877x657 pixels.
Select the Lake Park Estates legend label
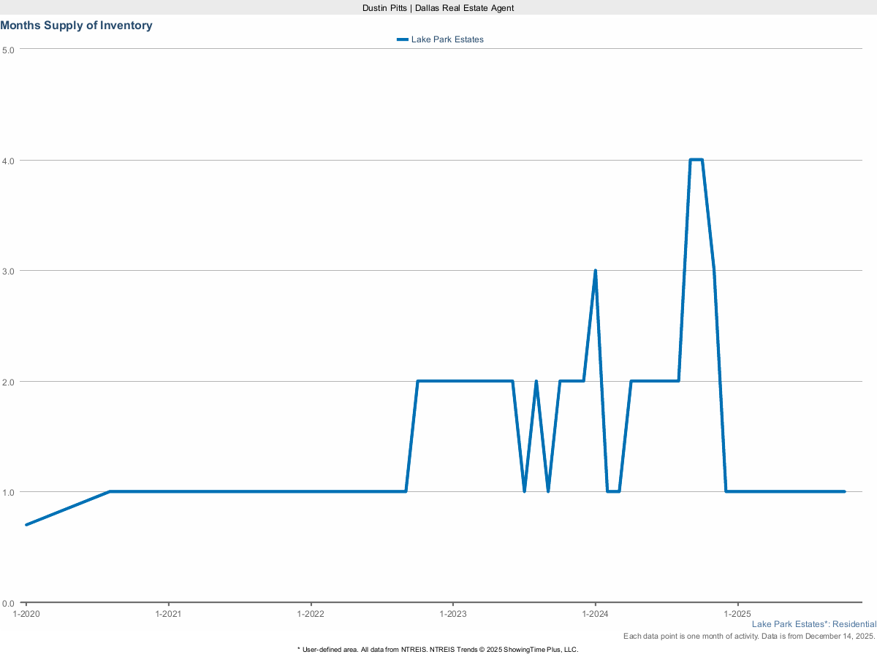(447, 39)
